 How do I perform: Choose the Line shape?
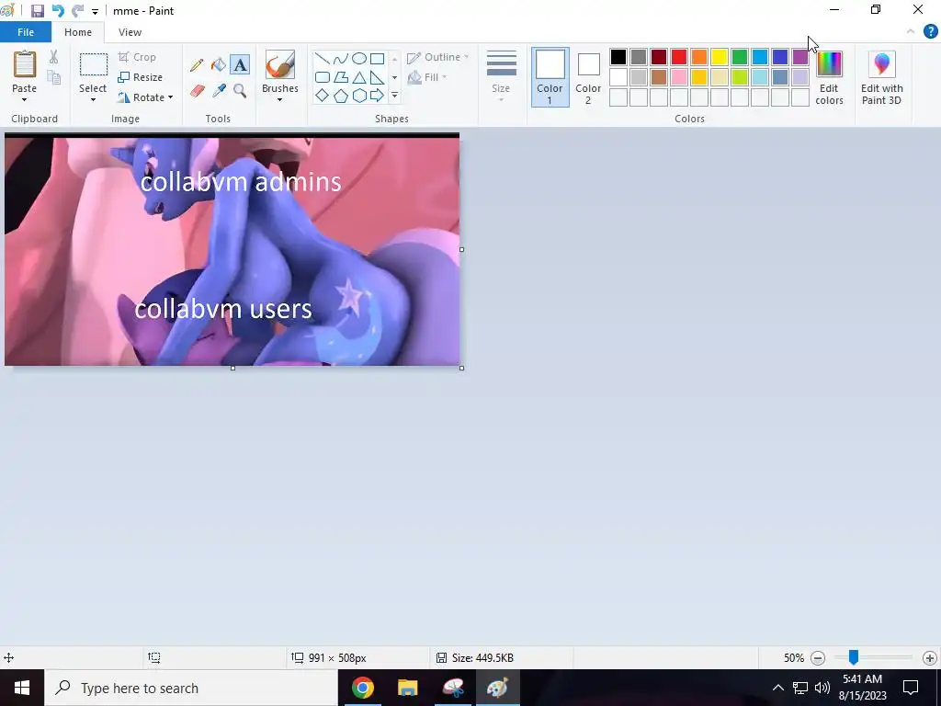(x=323, y=59)
